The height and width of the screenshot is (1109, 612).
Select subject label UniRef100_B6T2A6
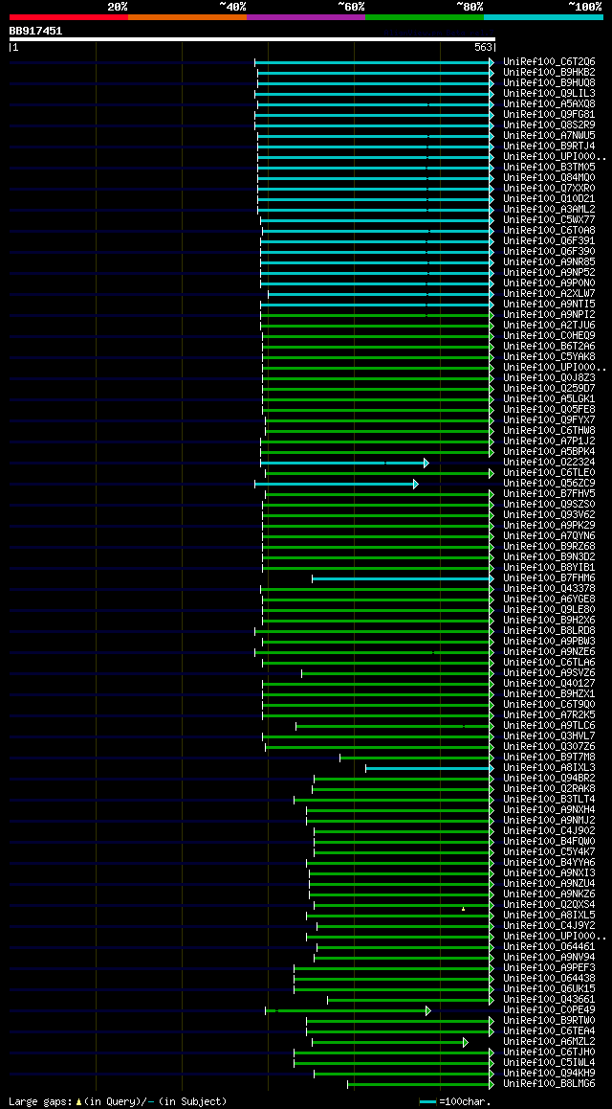[x=549, y=347]
